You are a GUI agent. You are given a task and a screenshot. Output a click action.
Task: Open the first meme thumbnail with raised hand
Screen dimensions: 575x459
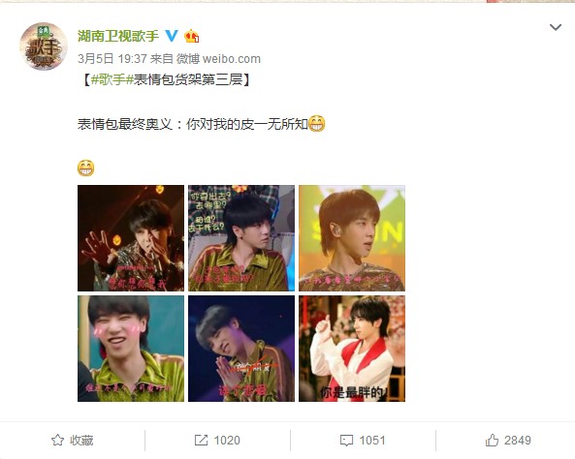click(131, 238)
